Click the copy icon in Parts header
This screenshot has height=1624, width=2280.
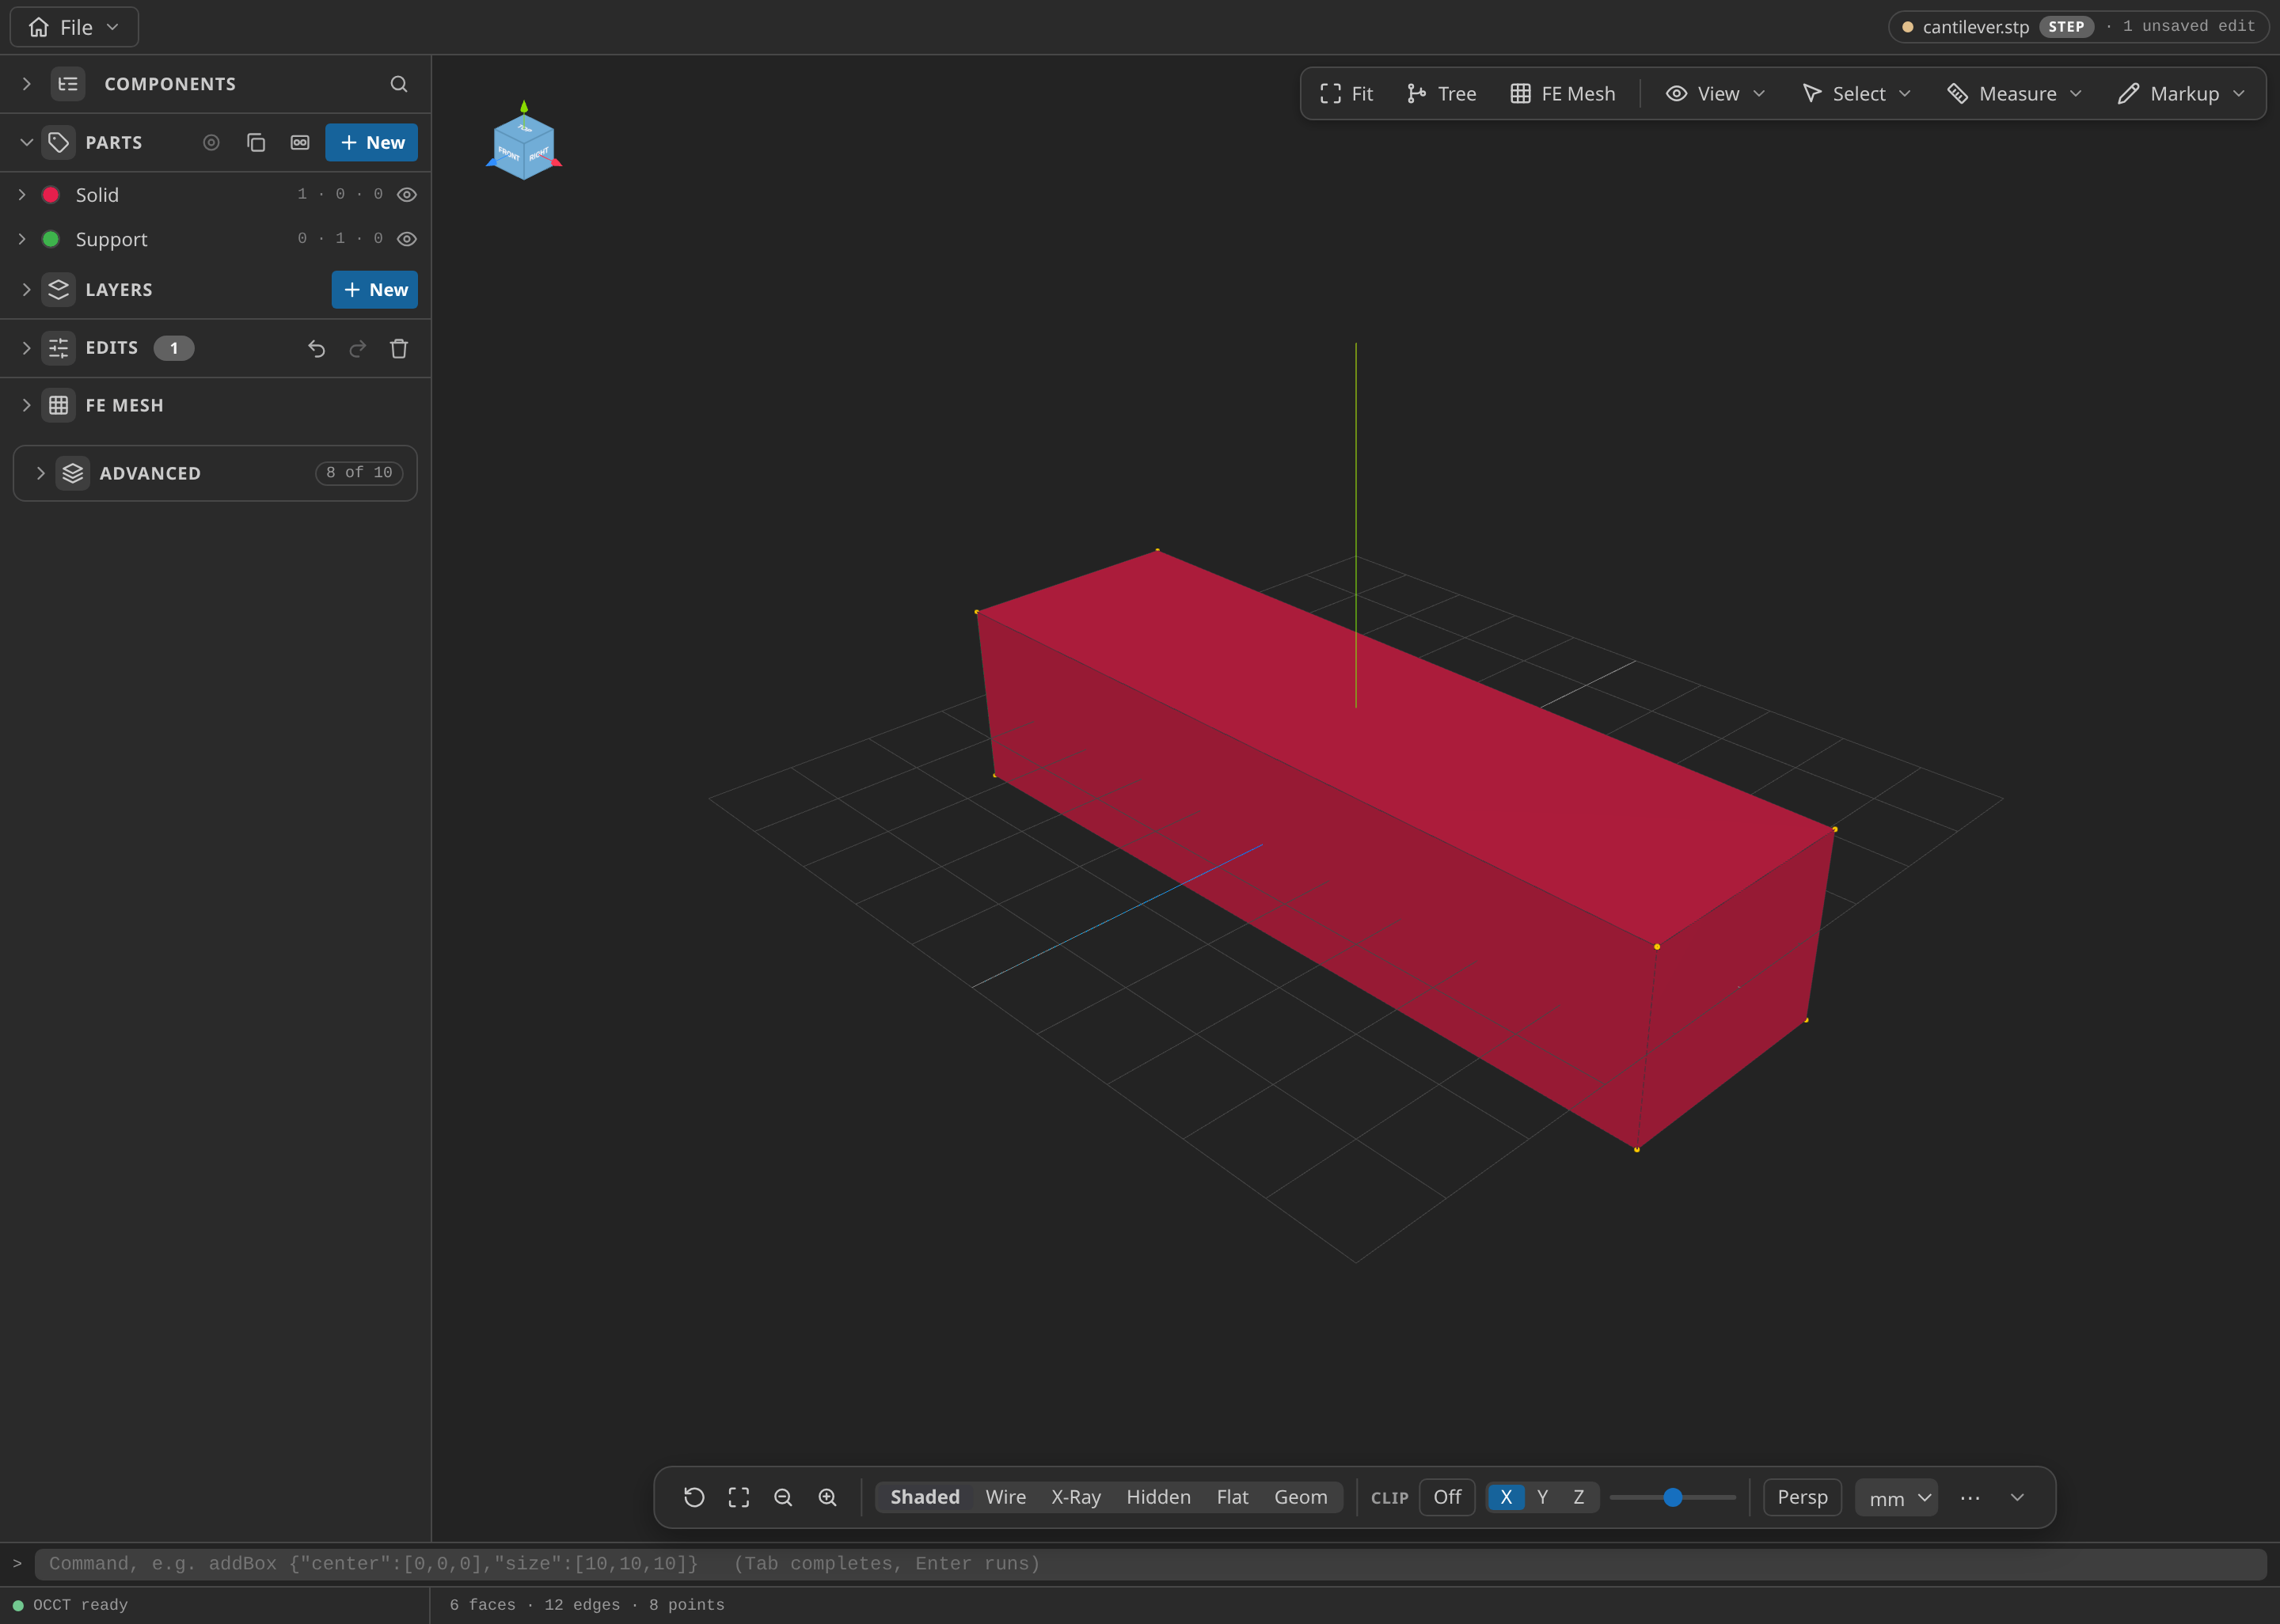256,142
